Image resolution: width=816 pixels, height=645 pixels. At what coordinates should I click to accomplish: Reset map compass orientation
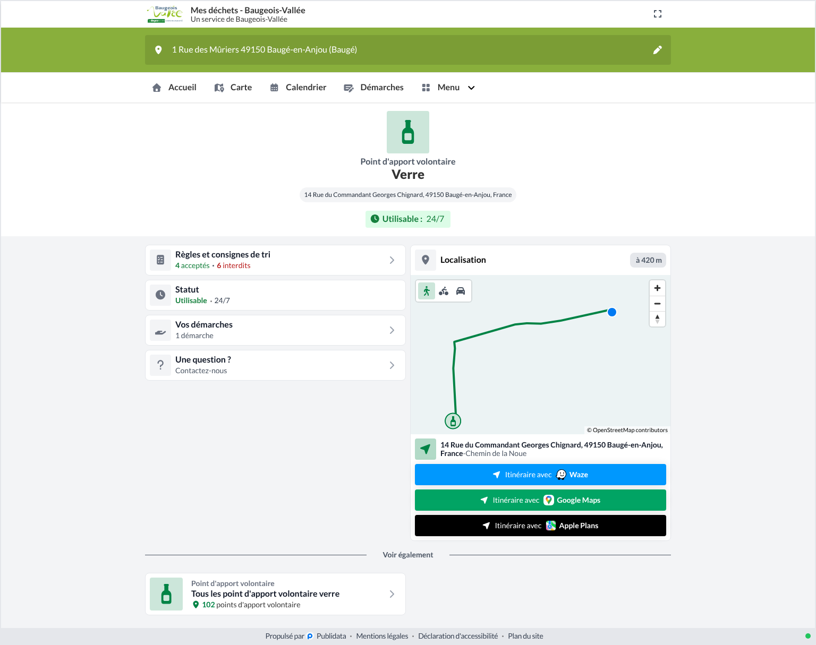coord(657,319)
